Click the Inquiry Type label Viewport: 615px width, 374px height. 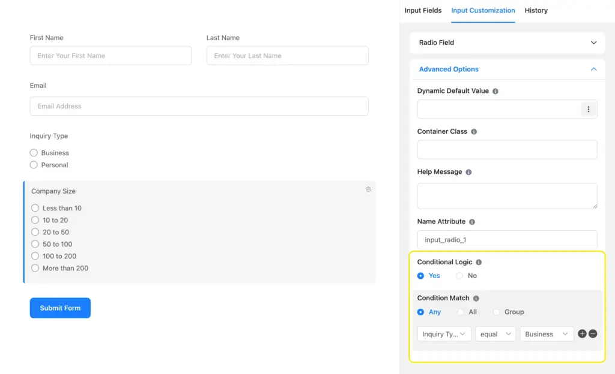(49, 136)
